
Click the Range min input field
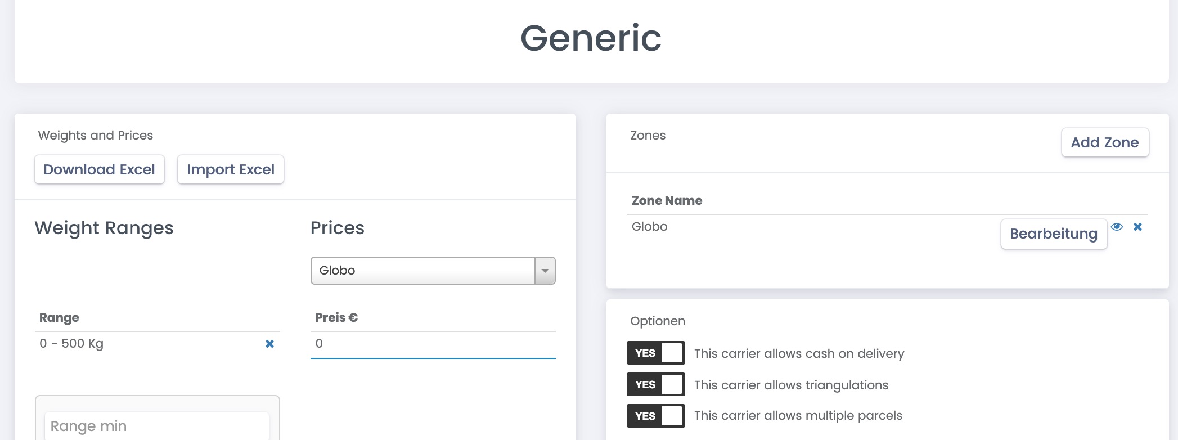click(157, 426)
